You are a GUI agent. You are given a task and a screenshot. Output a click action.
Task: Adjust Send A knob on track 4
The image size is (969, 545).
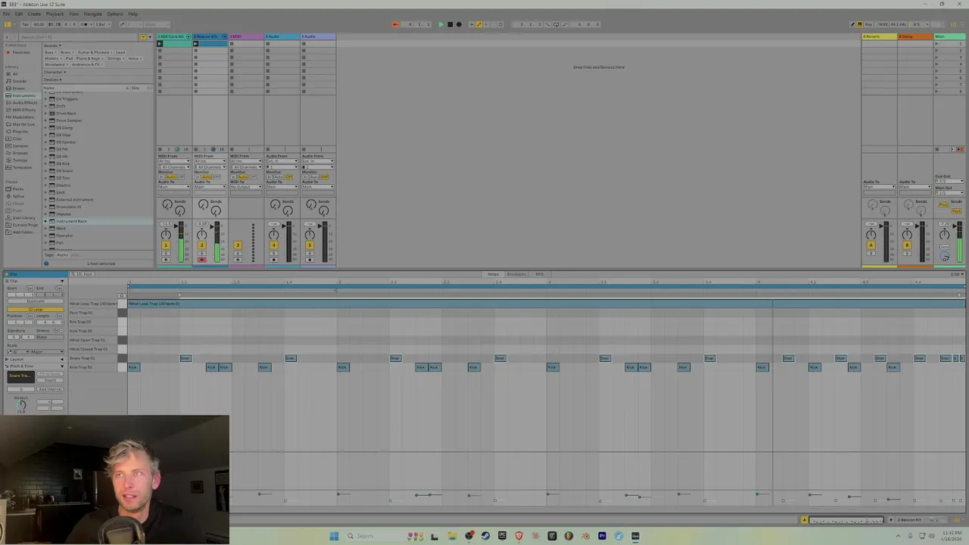pyautogui.click(x=276, y=204)
